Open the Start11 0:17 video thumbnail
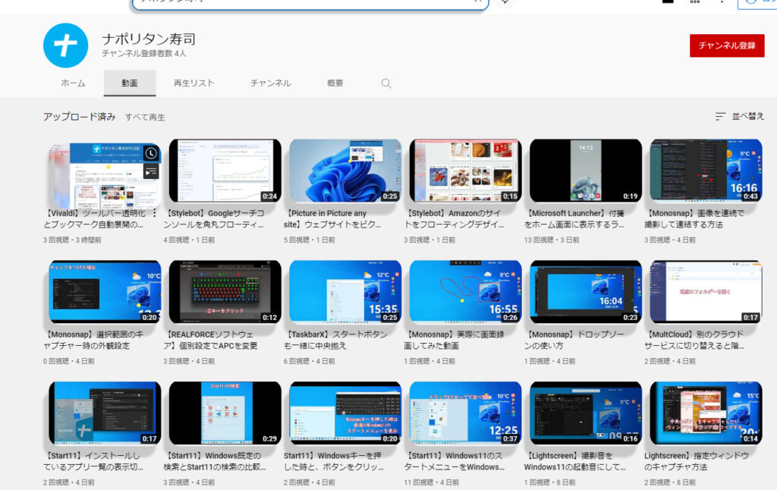777x490 pixels. click(105, 413)
